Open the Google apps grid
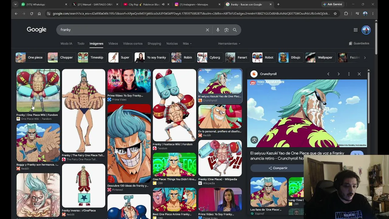Image resolution: width=389 pixels, height=219 pixels. (356, 30)
